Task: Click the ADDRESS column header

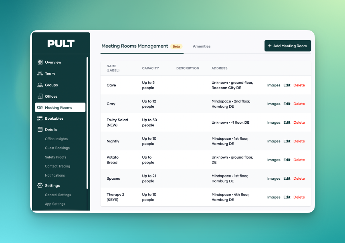Action: coord(219,68)
